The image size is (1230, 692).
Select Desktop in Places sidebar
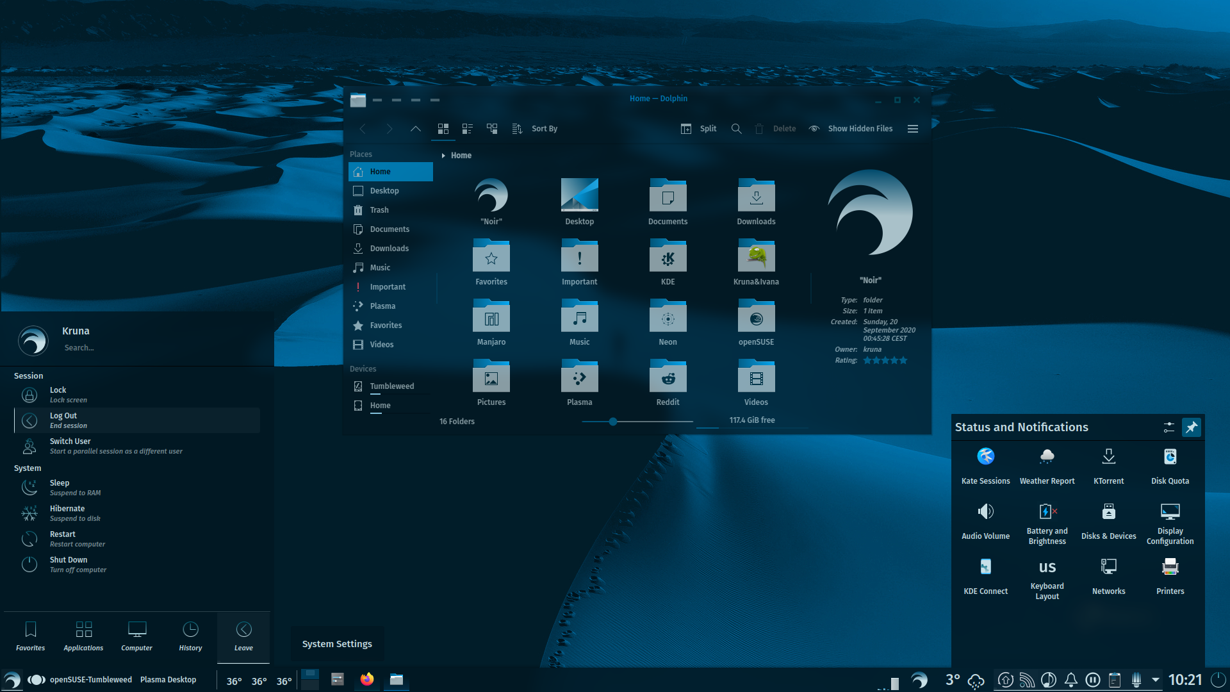pyautogui.click(x=391, y=191)
